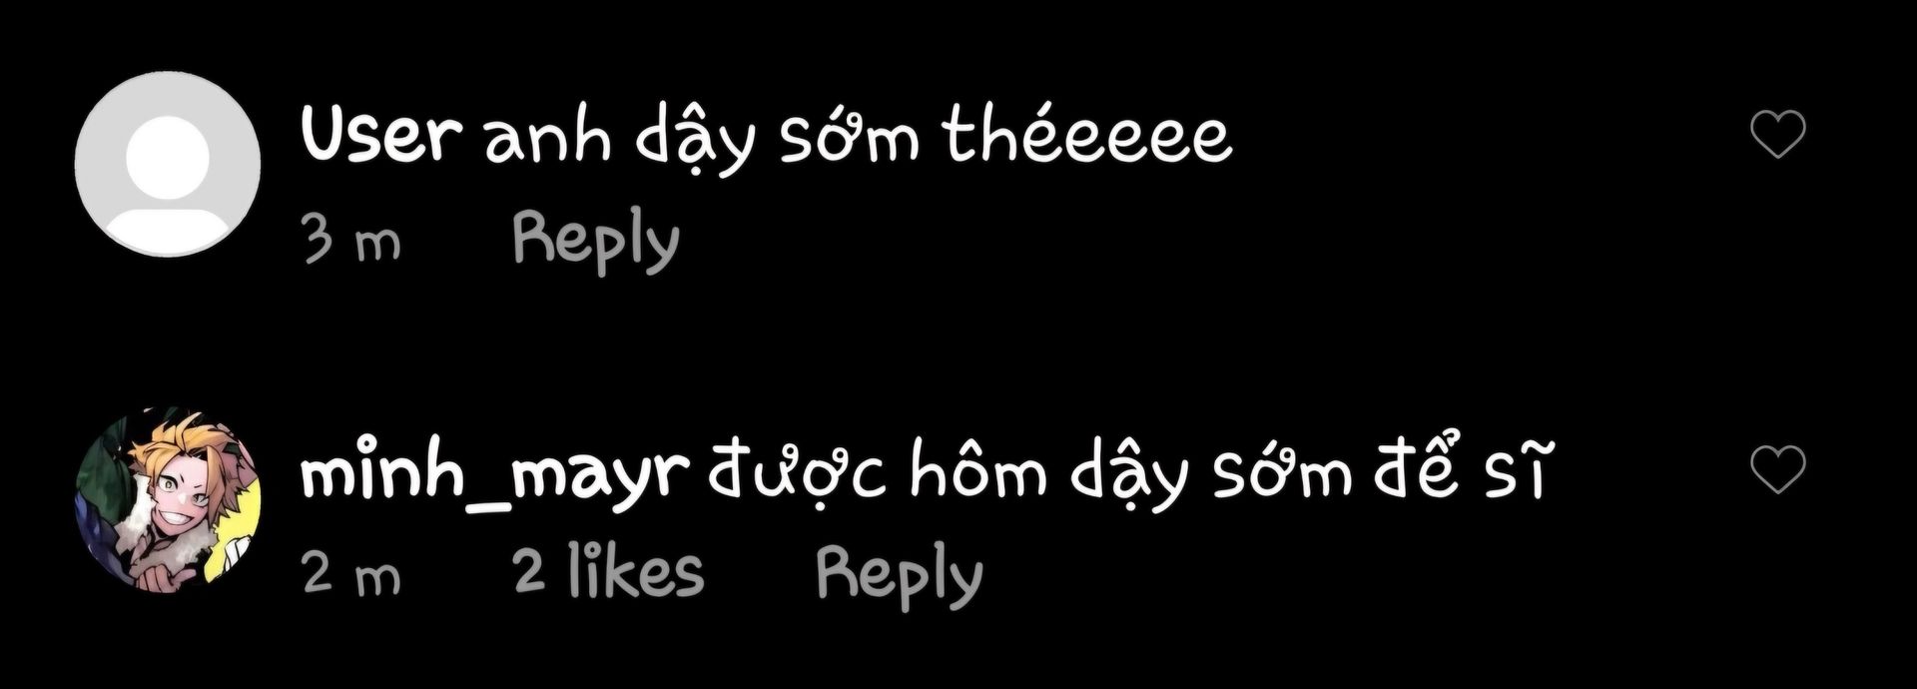This screenshot has height=689, width=1917.
Task: Toggle the heart beside the 2 m comment
Action: [1778, 470]
